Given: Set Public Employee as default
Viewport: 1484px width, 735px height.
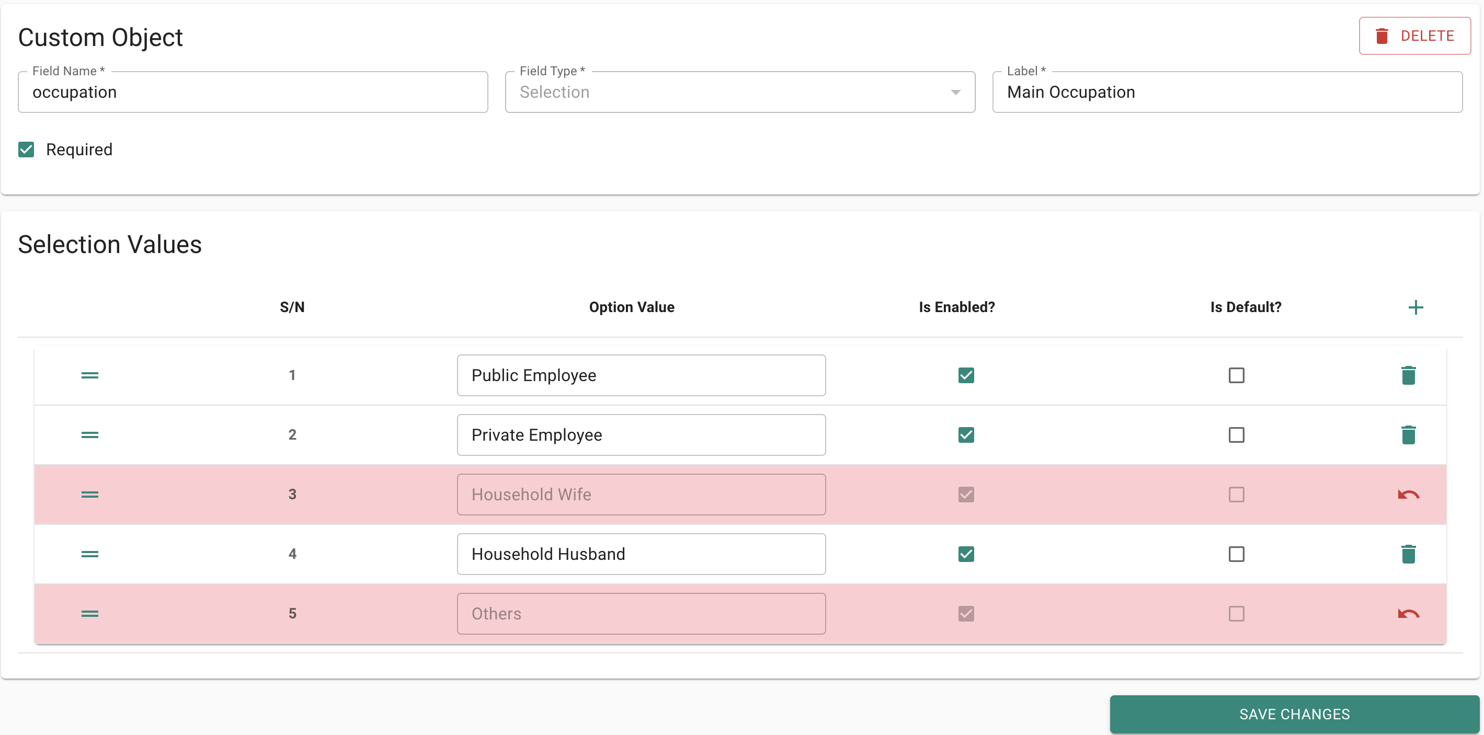Looking at the screenshot, I should pyautogui.click(x=1236, y=375).
